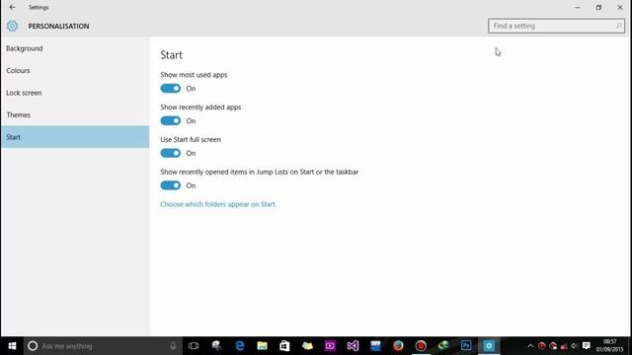This screenshot has width=632, height=355.
Task: Open the DEV app on the taskbar
Action: (375, 346)
